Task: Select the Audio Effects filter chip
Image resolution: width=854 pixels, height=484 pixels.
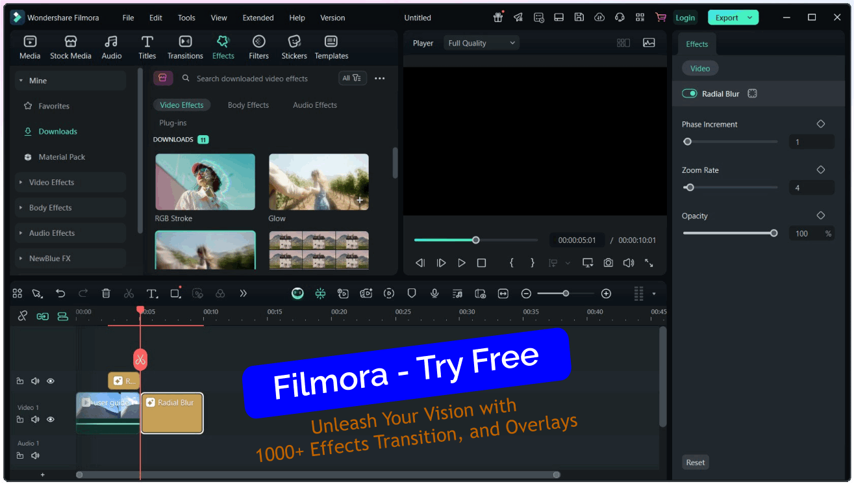Action: pyautogui.click(x=315, y=105)
